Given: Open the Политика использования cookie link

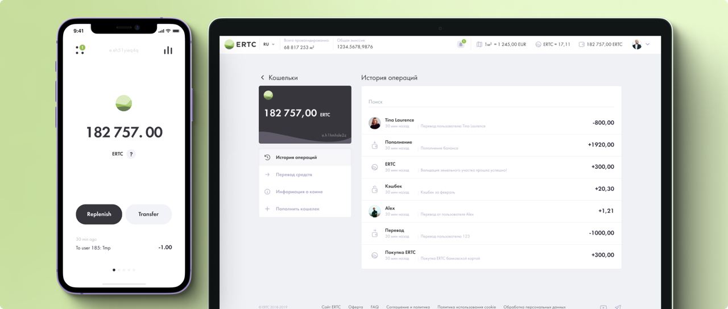Looking at the screenshot, I should tap(466, 307).
